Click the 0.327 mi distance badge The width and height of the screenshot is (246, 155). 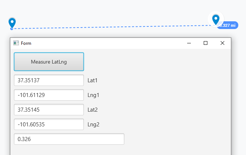[x=228, y=25]
